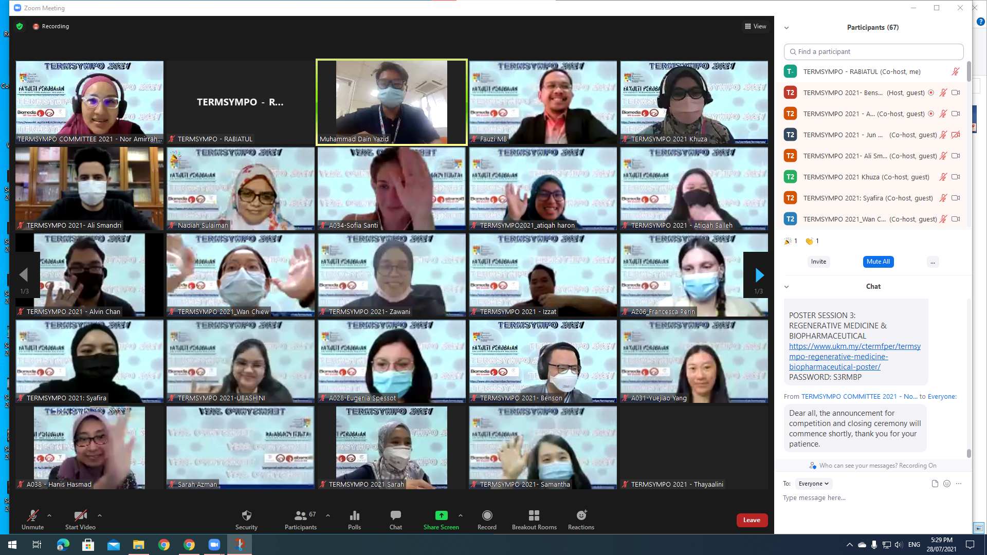
Task: Click the Share Screen green icon
Action: [441, 515]
